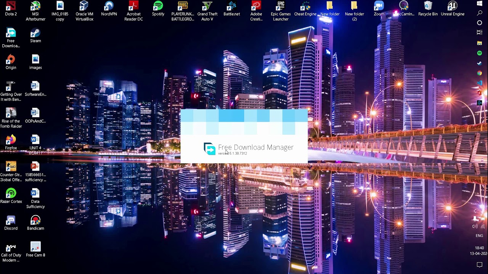The image size is (488, 274).
Task: Select the Unreal Engine shortcut
Action: pos(453,9)
